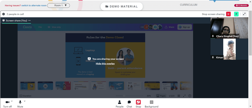The image size is (252, 108).
Task: Click the PS Moments button
Action: point(241,6)
